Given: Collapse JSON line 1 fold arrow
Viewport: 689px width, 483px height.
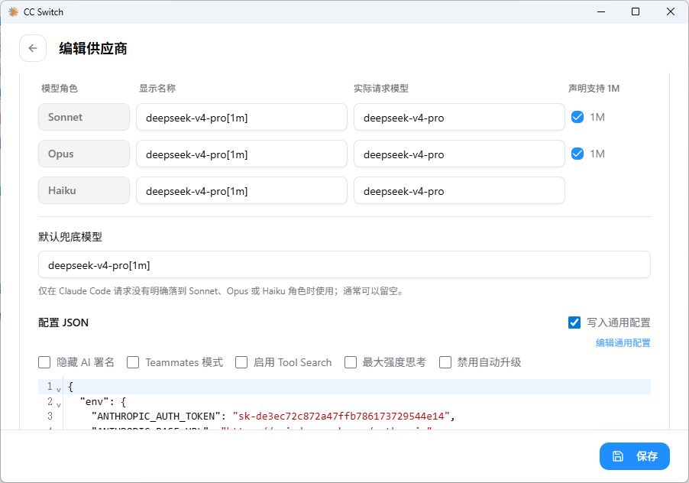Looking at the screenshot, I should tap(59, 390).
